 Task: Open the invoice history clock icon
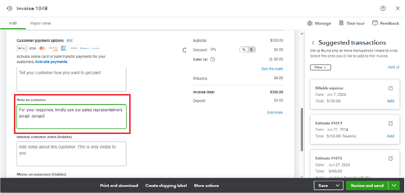coord(10,8)
